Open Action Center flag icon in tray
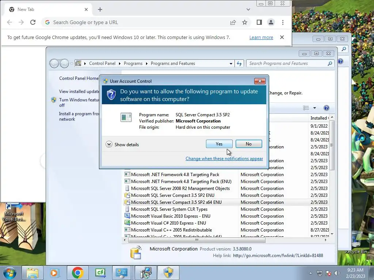This screenshot has height=280, width=374. [328, 273]
